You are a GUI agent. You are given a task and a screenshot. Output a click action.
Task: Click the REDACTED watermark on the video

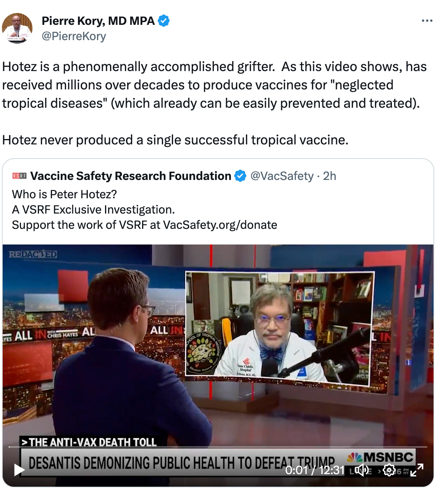tap(33, 254)
